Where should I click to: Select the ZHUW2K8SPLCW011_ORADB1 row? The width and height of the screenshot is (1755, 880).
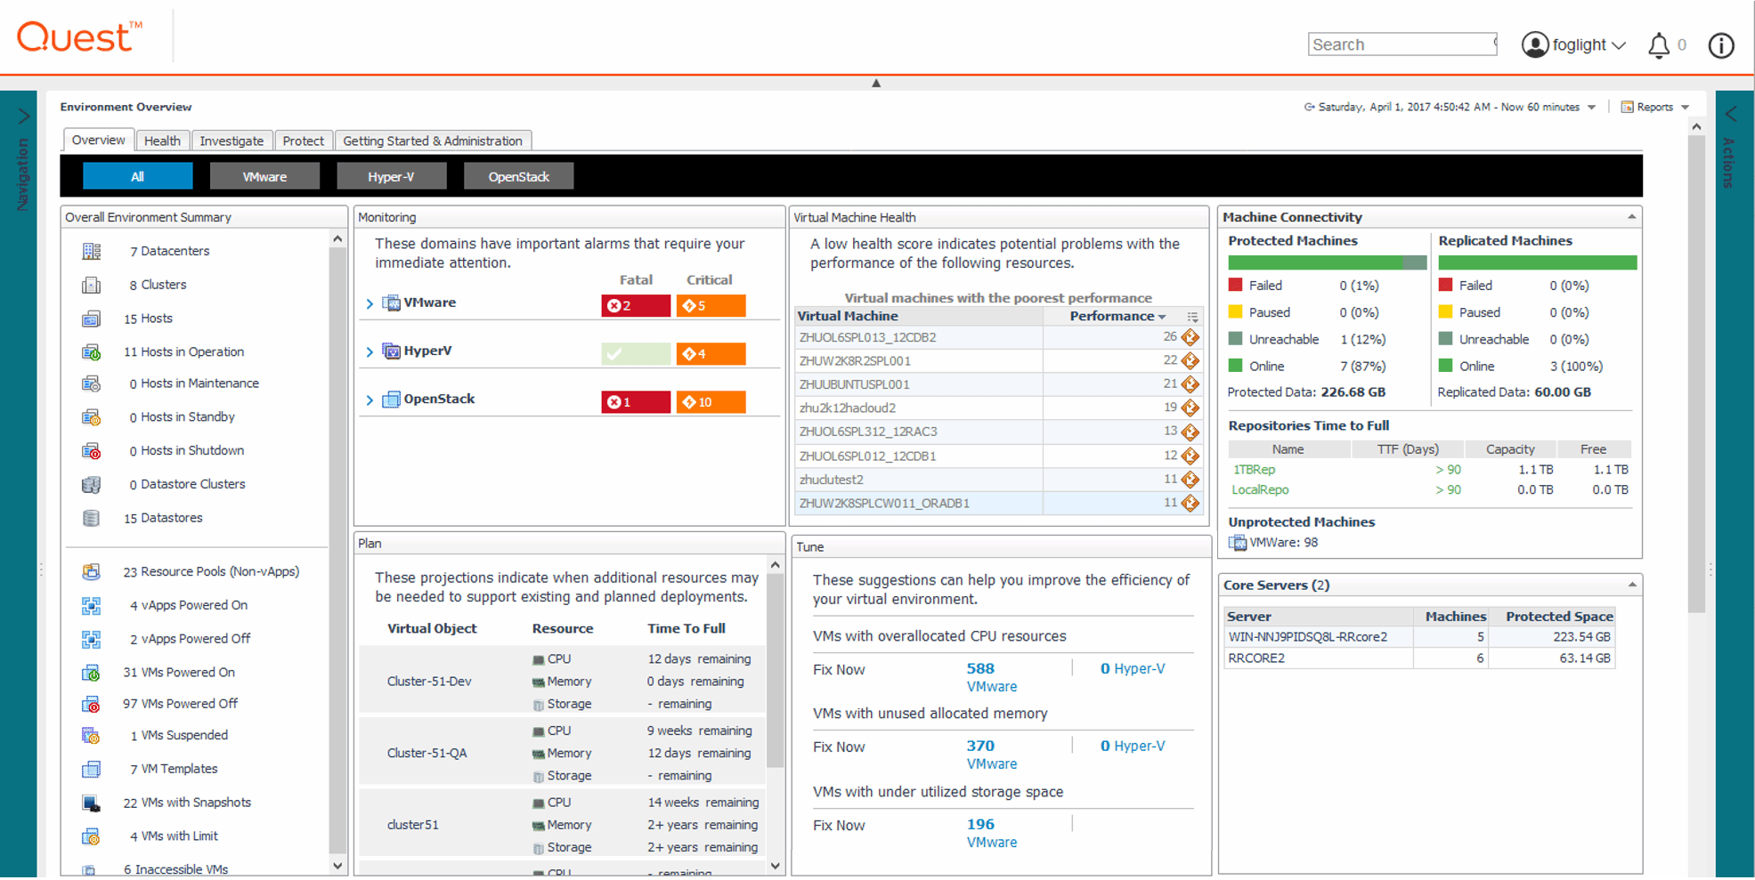tap(997, 504)
